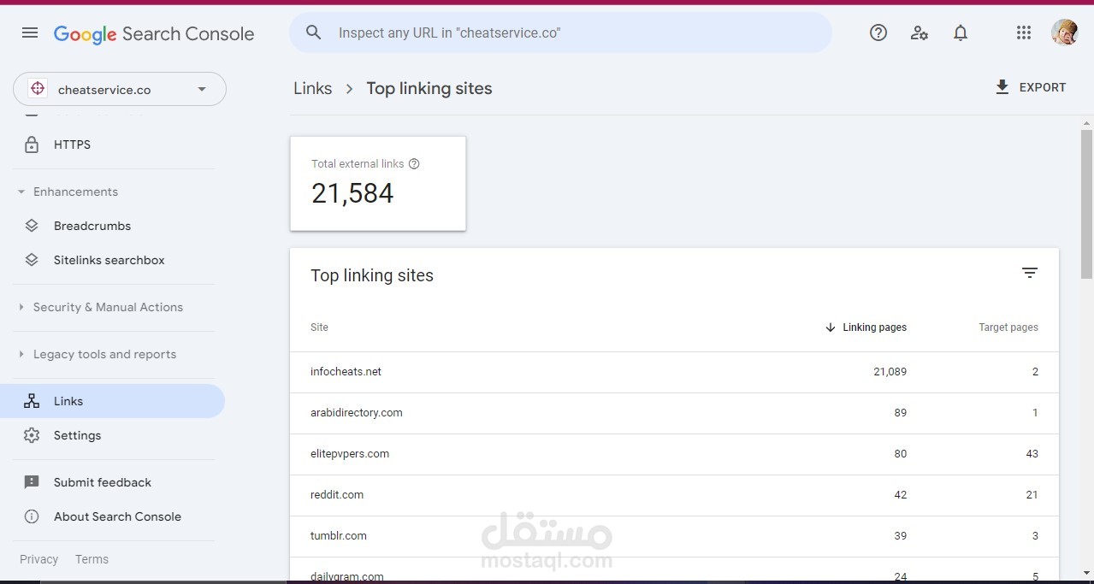Go back to Links breadcrumb

(312, 88)
